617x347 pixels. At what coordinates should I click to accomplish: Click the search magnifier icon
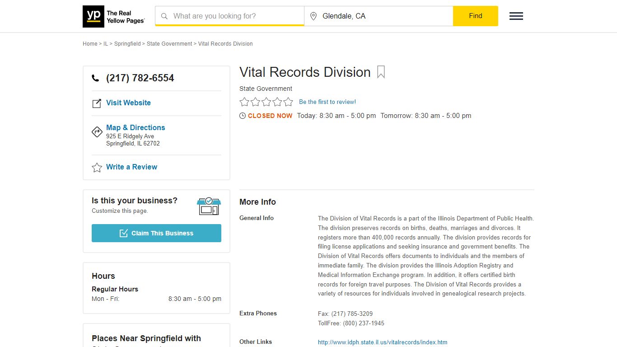coord(164,16)
